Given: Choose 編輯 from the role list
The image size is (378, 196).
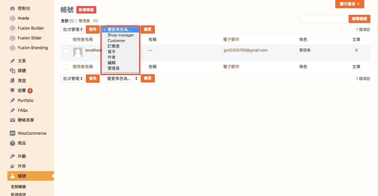Looking at the screenshot, I should click(x=121, y=63).
